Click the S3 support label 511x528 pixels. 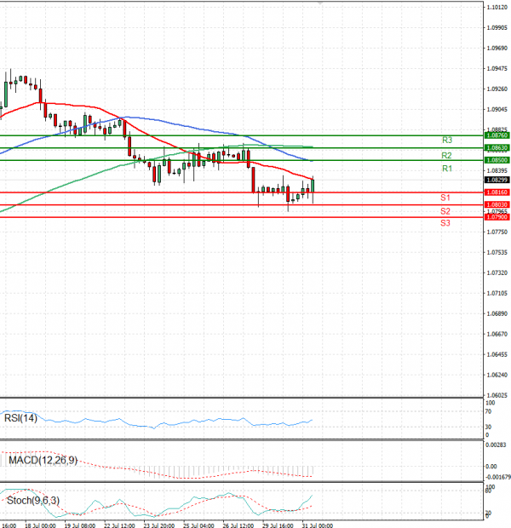click(x=445, y=223)
